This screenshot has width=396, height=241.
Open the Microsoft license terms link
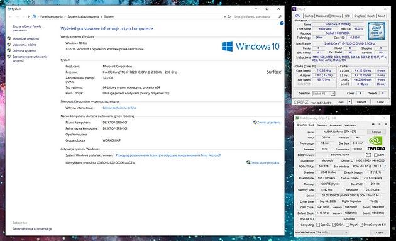click(x=168, y=155)
